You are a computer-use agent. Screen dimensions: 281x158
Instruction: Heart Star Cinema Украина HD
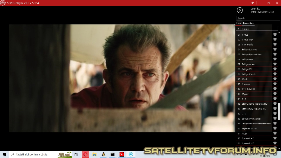coord(275,104)
